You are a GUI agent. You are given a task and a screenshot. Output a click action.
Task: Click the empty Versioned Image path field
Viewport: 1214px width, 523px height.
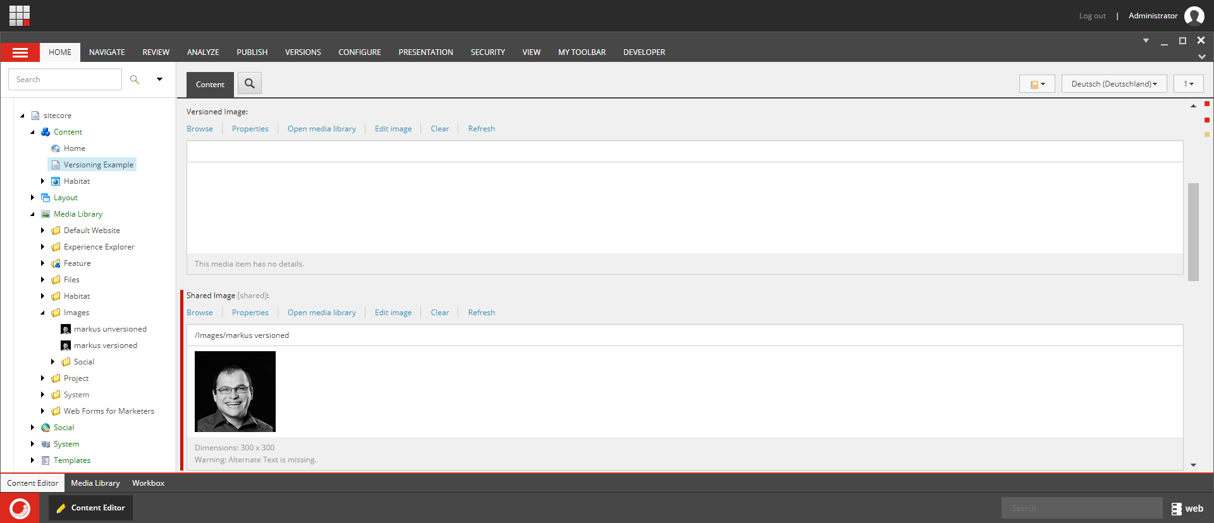(x=685, y=152)
